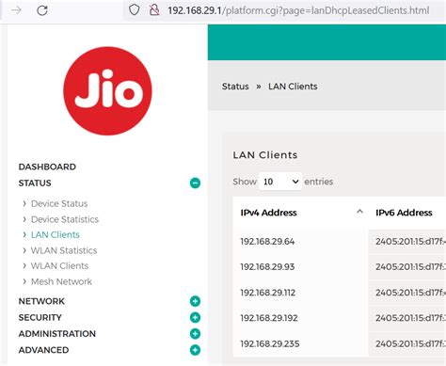Click IPv6 address in 192.168.29.192 row

(410, 318)
